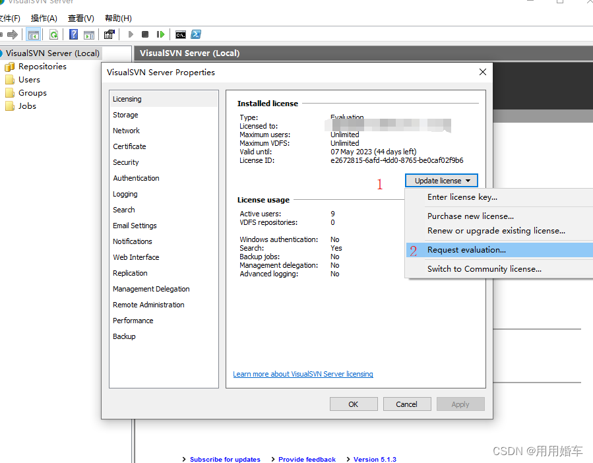Click the 'Backup jobs:' label
The image size is (593, 463).
point(259,257)
